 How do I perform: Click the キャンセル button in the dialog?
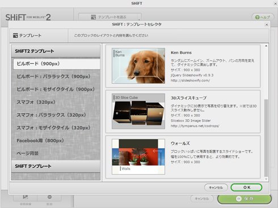pos(216,188)
